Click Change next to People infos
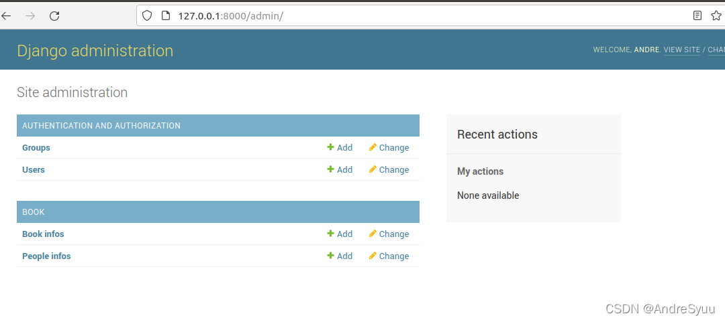Image resolution: width=725 pixels, height=322 pixels. pyautogui.click(x=394, y=256)
